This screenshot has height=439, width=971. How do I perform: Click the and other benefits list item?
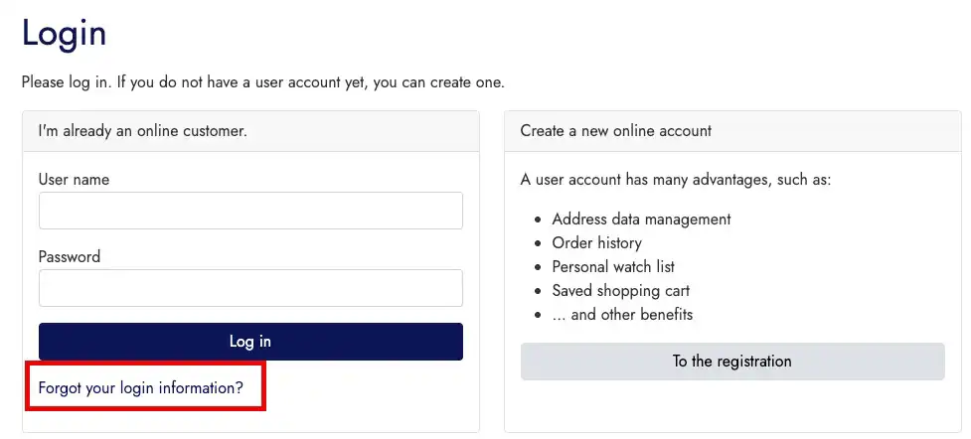tap(622, 315)
